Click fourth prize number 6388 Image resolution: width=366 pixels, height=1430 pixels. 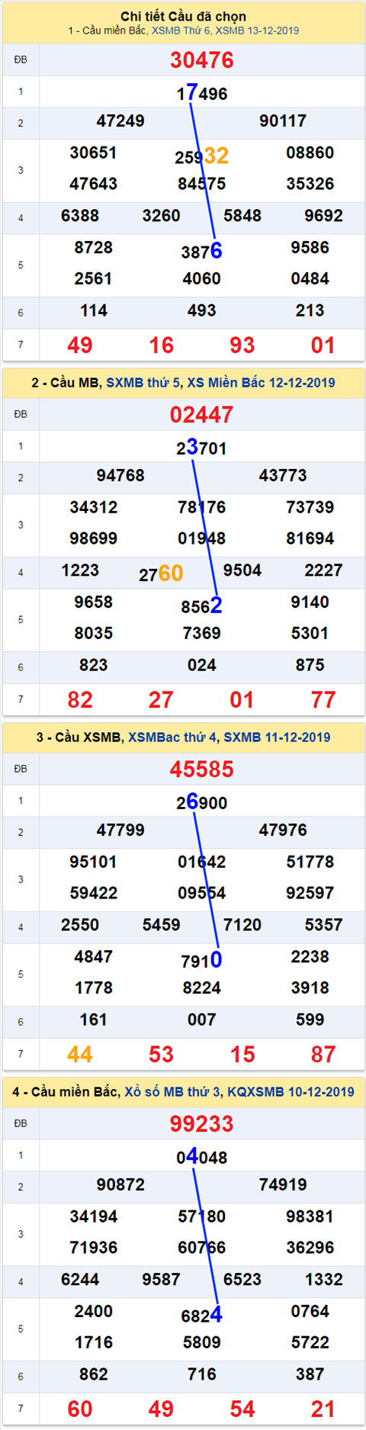(80, 216)
